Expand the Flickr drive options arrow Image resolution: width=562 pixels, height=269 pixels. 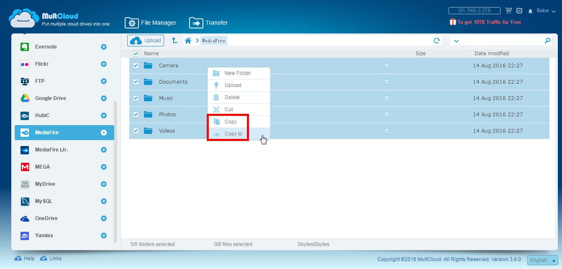pyautogui.click(x=104, y=64)
